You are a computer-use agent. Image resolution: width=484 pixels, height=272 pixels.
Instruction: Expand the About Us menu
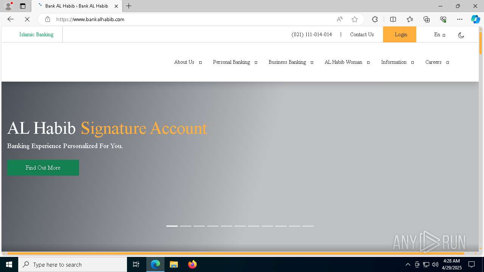(188, 62)
